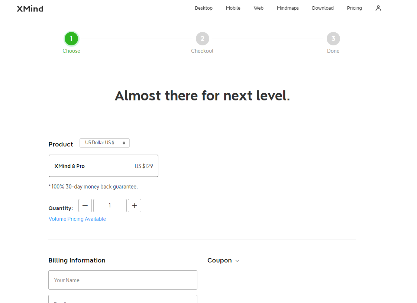Open Mindmaps in the navigation

pos(288,8)
